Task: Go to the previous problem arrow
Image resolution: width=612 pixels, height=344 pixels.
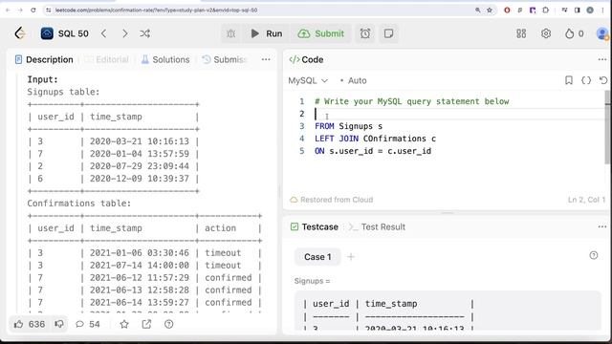Action: click(x=104, y=33)
